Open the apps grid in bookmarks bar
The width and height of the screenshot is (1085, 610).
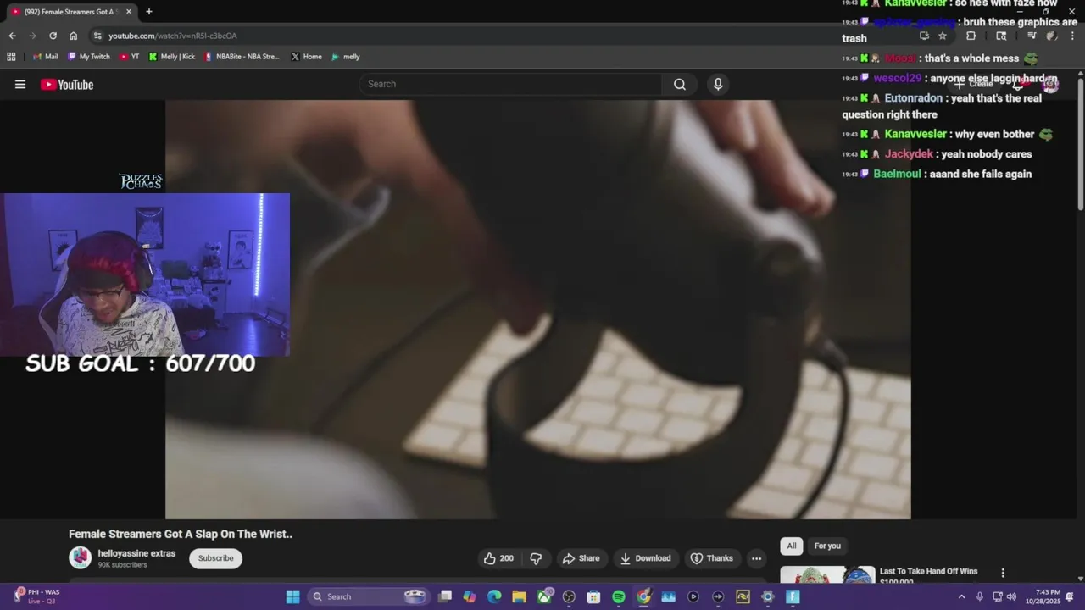pos(11,57)
